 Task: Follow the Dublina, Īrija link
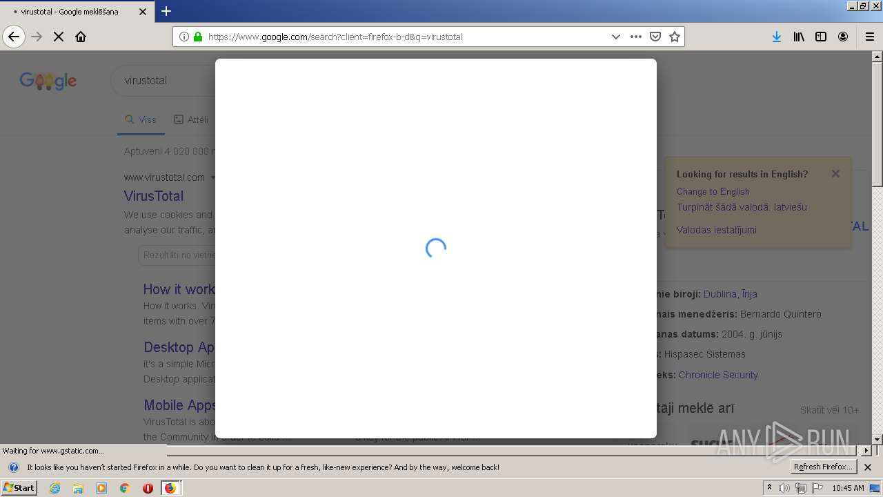731,294
